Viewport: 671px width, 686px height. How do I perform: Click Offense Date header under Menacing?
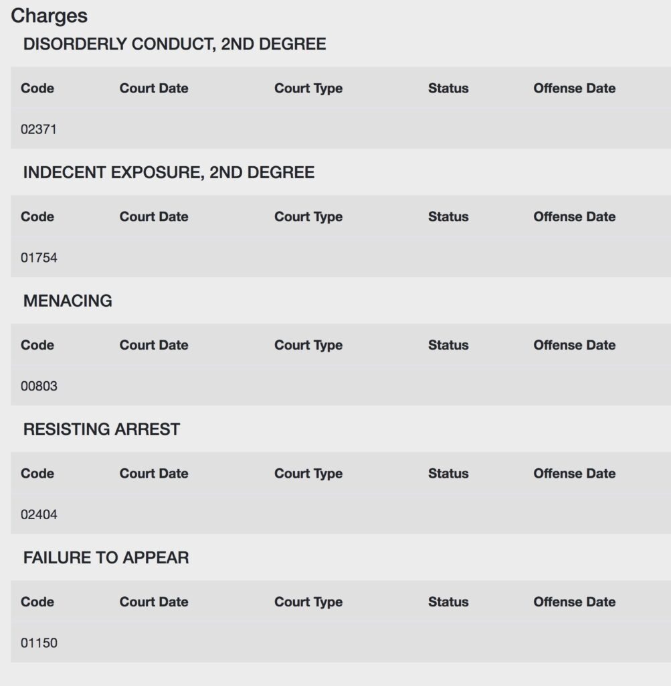(575, 345)
